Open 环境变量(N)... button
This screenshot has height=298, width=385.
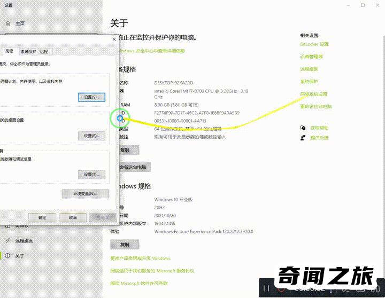[x=86, y=194]
